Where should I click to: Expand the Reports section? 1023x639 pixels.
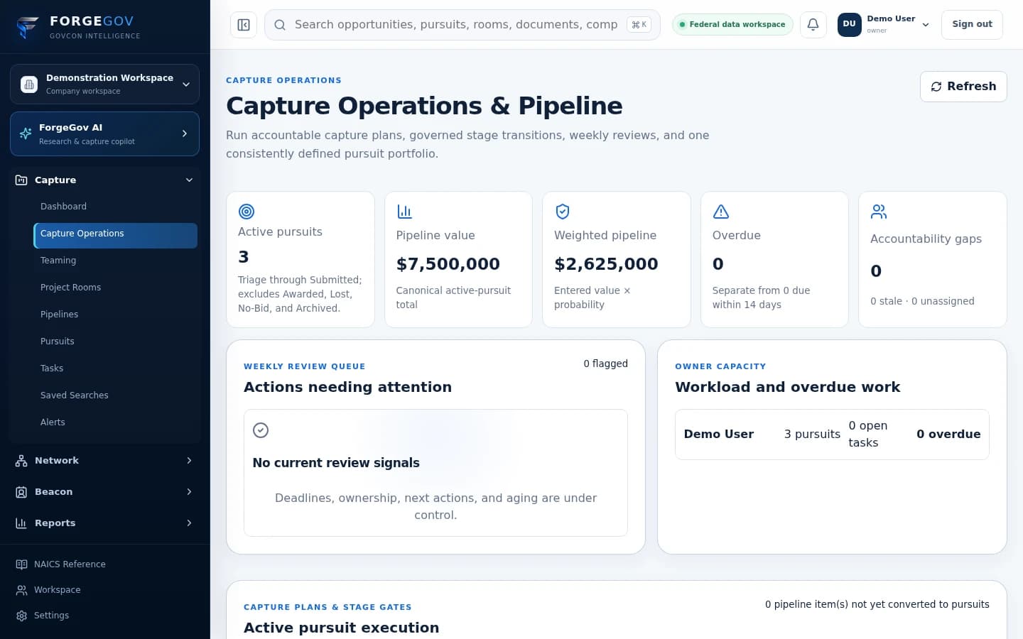point(104,523)
